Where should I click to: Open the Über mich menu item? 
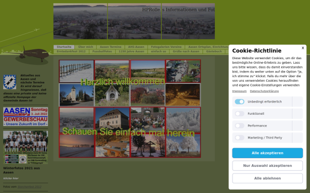point(86,47)
